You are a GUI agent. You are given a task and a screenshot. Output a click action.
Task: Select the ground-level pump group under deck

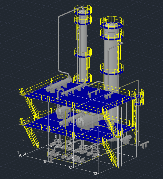pyautogui.click(x=73, y=151)
